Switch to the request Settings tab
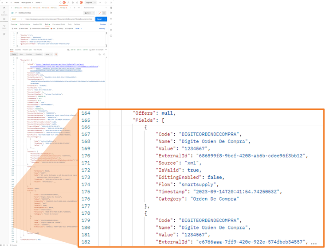 point(77,24)
